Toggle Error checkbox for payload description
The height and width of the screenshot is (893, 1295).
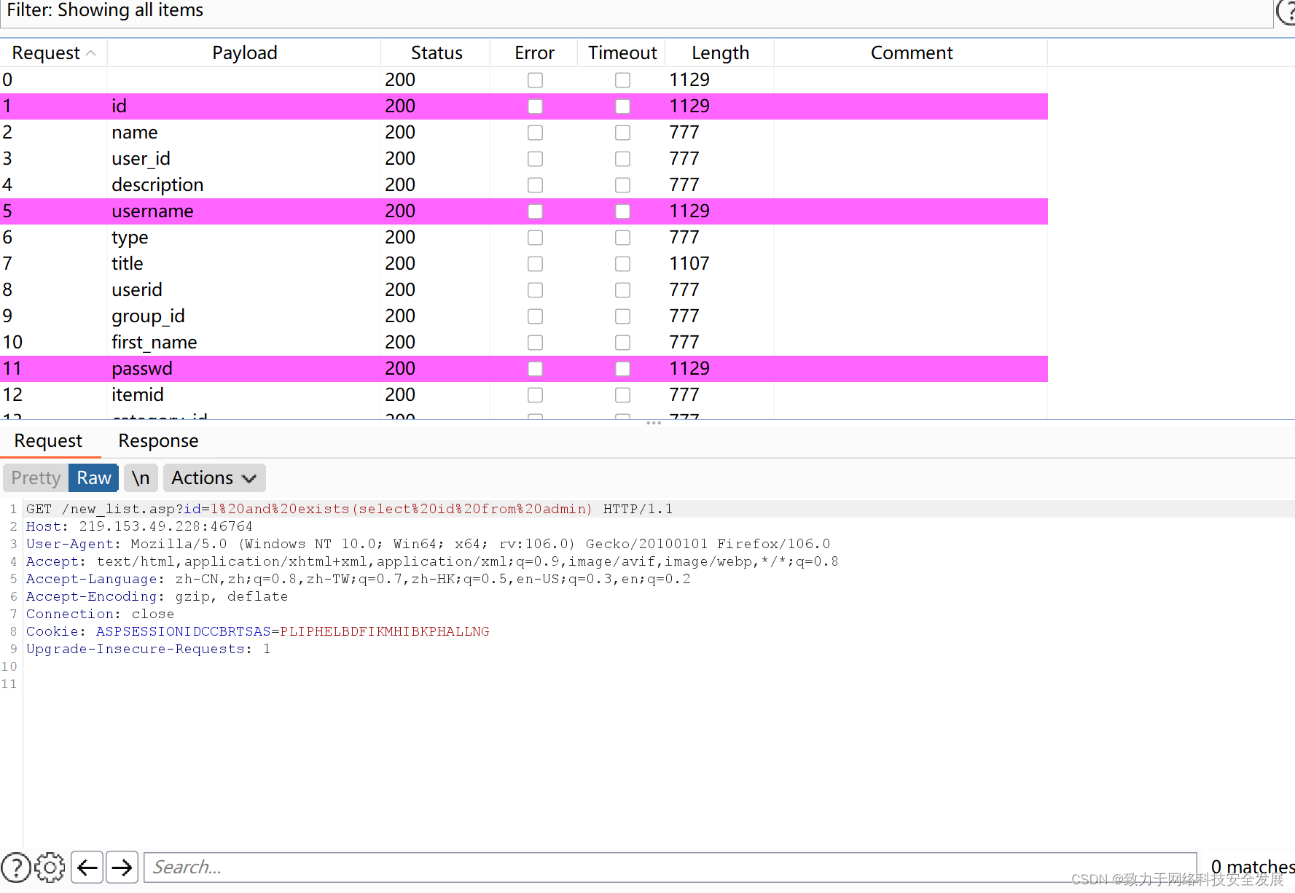coord(535,185)
